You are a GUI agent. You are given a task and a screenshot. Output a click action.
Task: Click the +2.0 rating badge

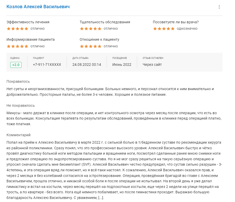tap(16, 65)
